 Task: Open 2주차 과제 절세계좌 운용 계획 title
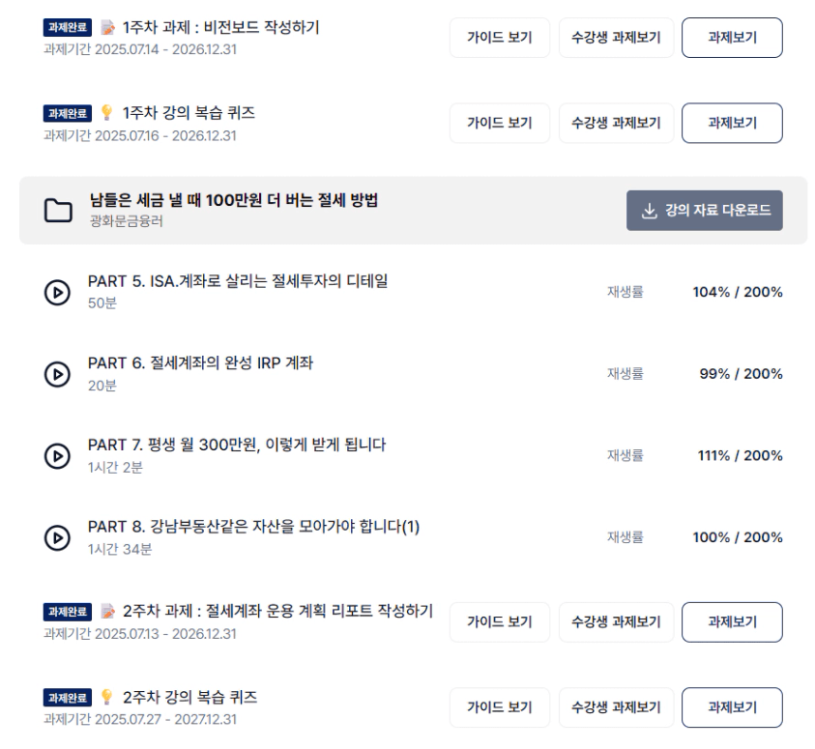point(277,611)
